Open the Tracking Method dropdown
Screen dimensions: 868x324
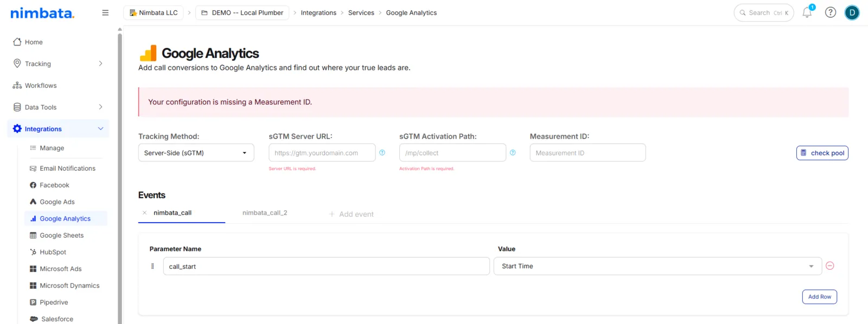(196, 153)
